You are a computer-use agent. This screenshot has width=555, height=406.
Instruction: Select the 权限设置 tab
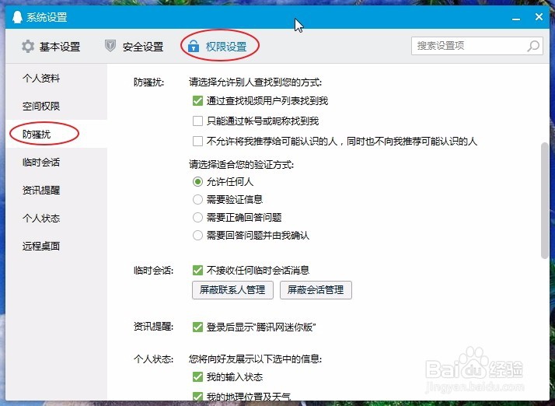click(217, 47)
